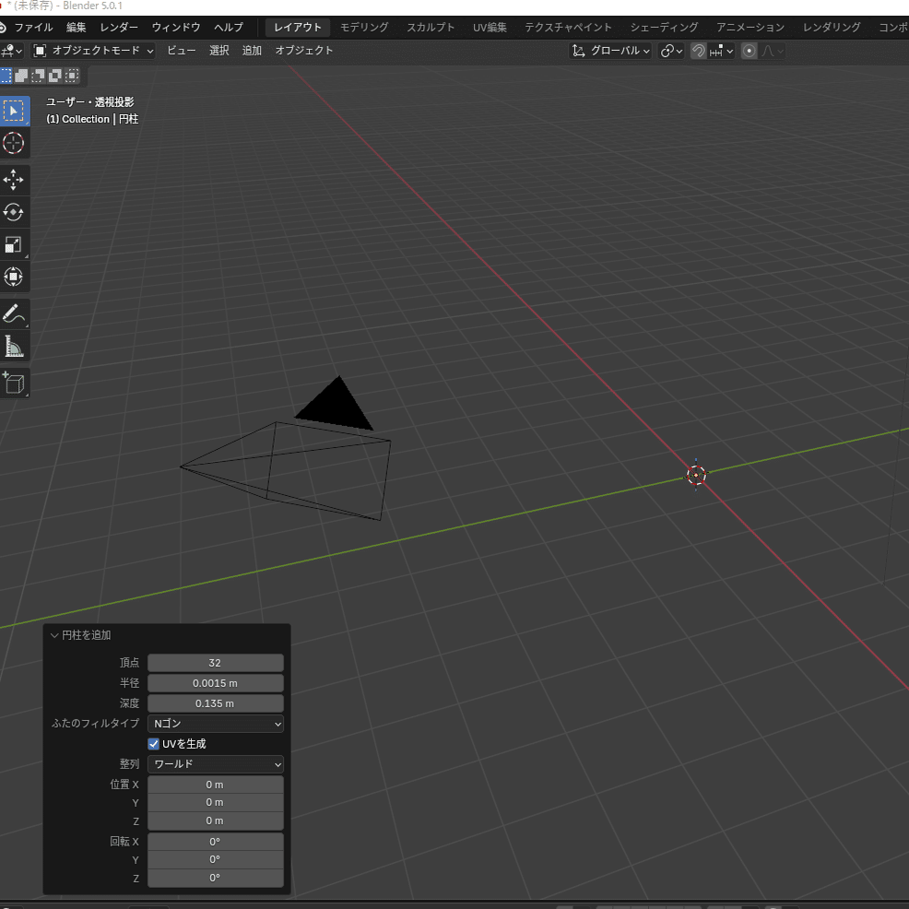
Task: Select the Scale tool
Action: (x=13, y=244)
